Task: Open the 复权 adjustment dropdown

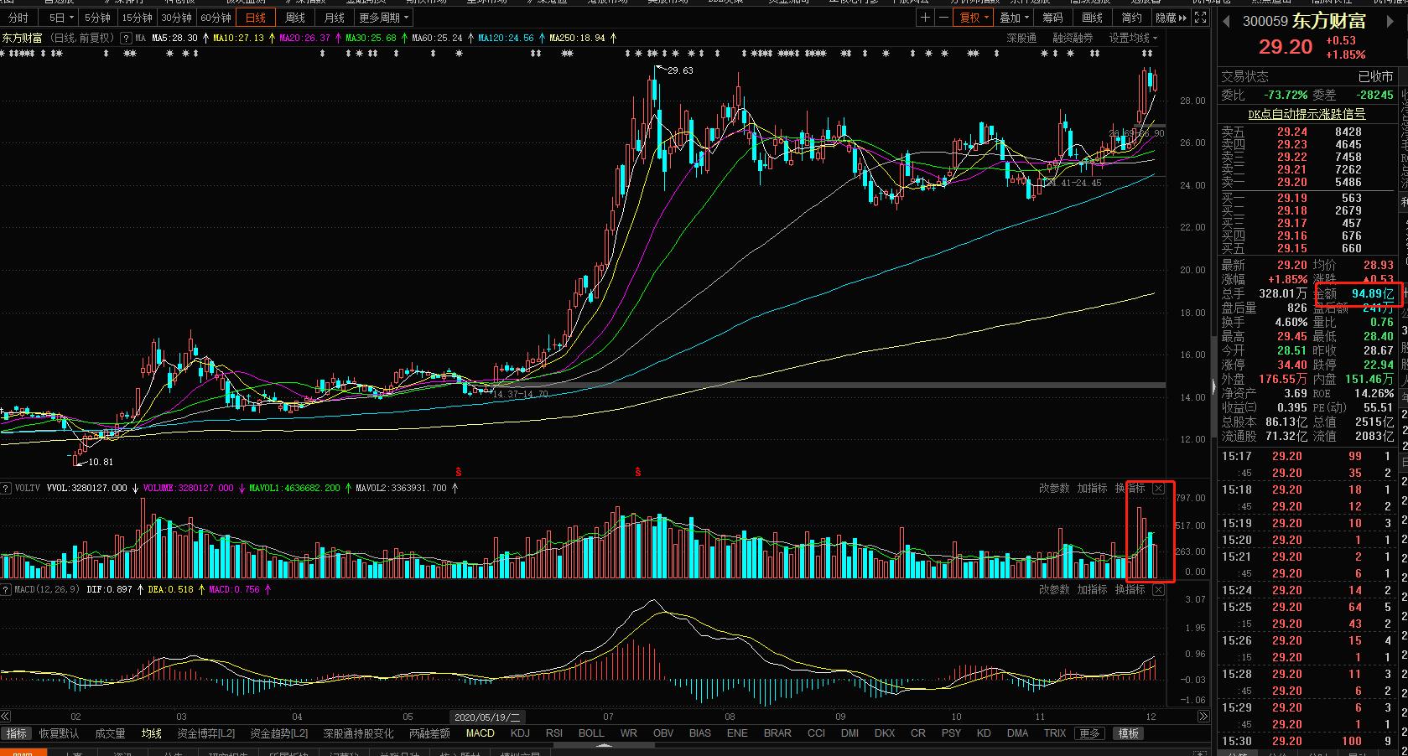Action: click(x=974, y=18)
